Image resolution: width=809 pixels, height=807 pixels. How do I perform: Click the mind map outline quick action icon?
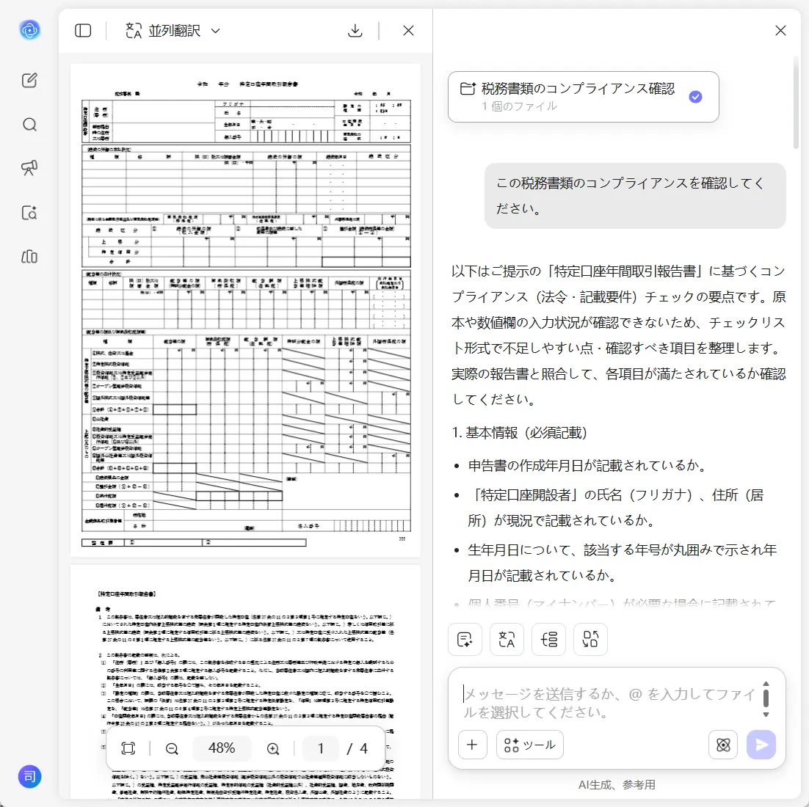[x=548, y=640]
